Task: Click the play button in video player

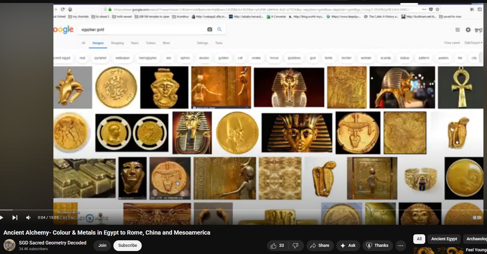Action: point(2,218)
